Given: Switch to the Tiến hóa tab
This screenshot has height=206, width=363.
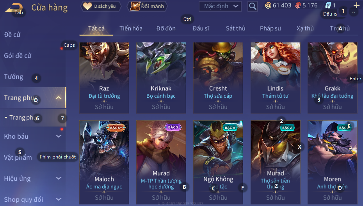Looking at the screenshot, I should click(x=131, y=28).
